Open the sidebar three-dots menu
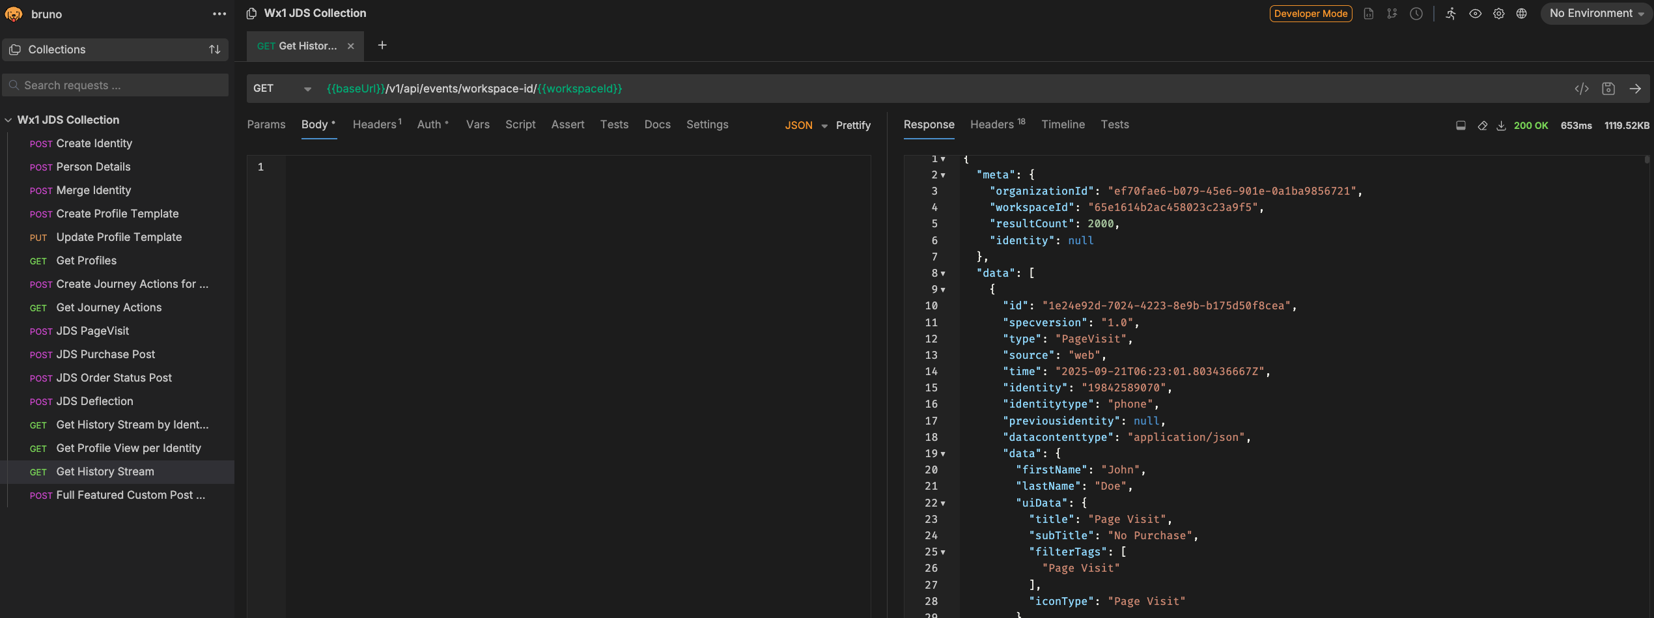1654x618 pixels. 219,14
